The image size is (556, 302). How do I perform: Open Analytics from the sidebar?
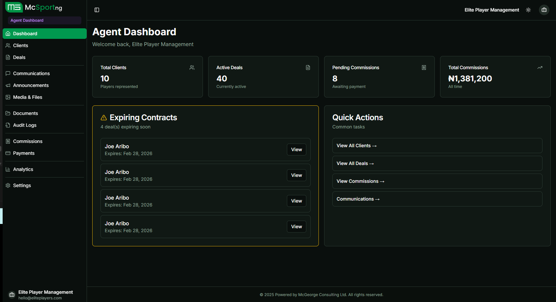pyautogui.click(x=23, y=169)
